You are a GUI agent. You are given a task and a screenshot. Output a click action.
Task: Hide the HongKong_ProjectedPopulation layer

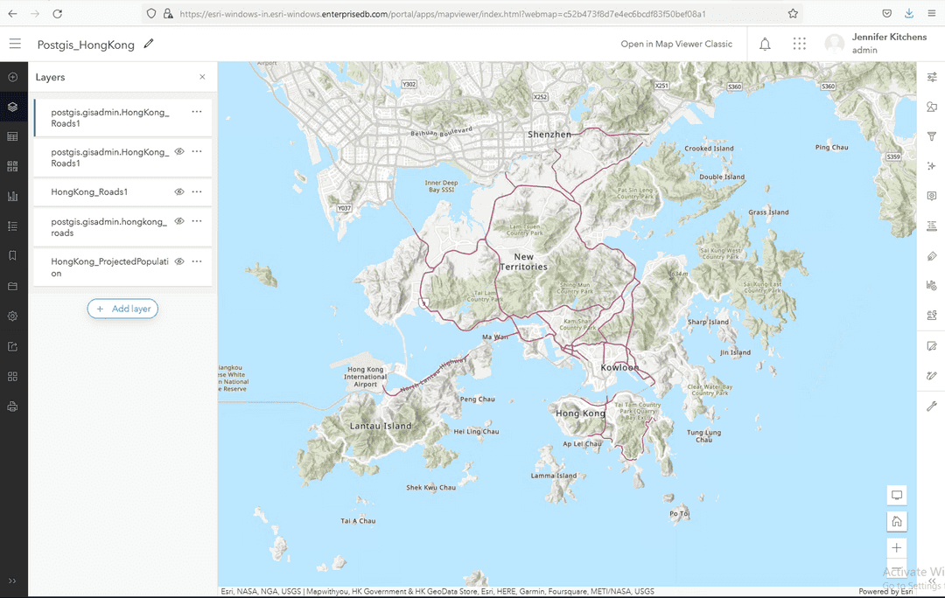pyautogui.click(x=178, y=261)
